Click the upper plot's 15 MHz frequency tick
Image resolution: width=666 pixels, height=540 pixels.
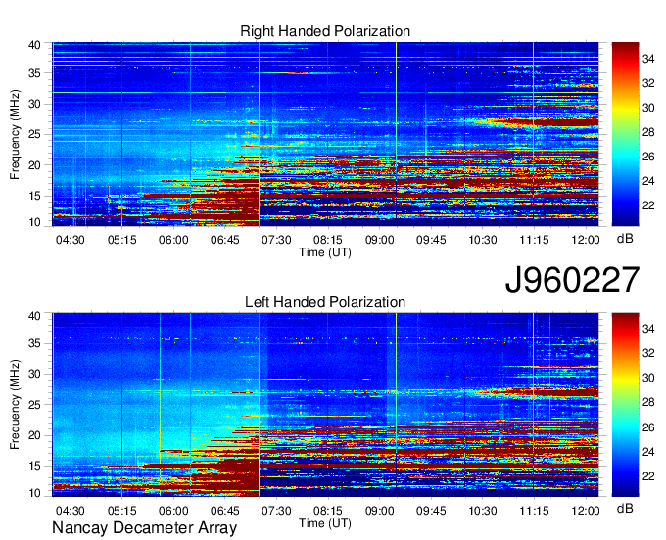[x=34, y=196]
